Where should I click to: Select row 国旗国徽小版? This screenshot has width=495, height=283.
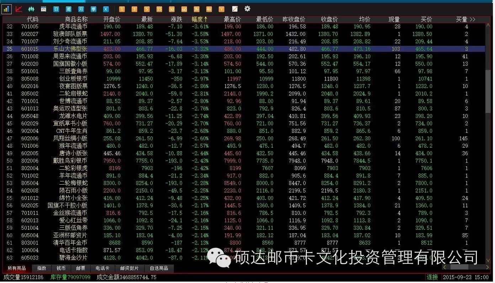[244, 64]
